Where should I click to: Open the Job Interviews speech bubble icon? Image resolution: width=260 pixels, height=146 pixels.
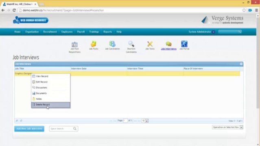(168, 44)
